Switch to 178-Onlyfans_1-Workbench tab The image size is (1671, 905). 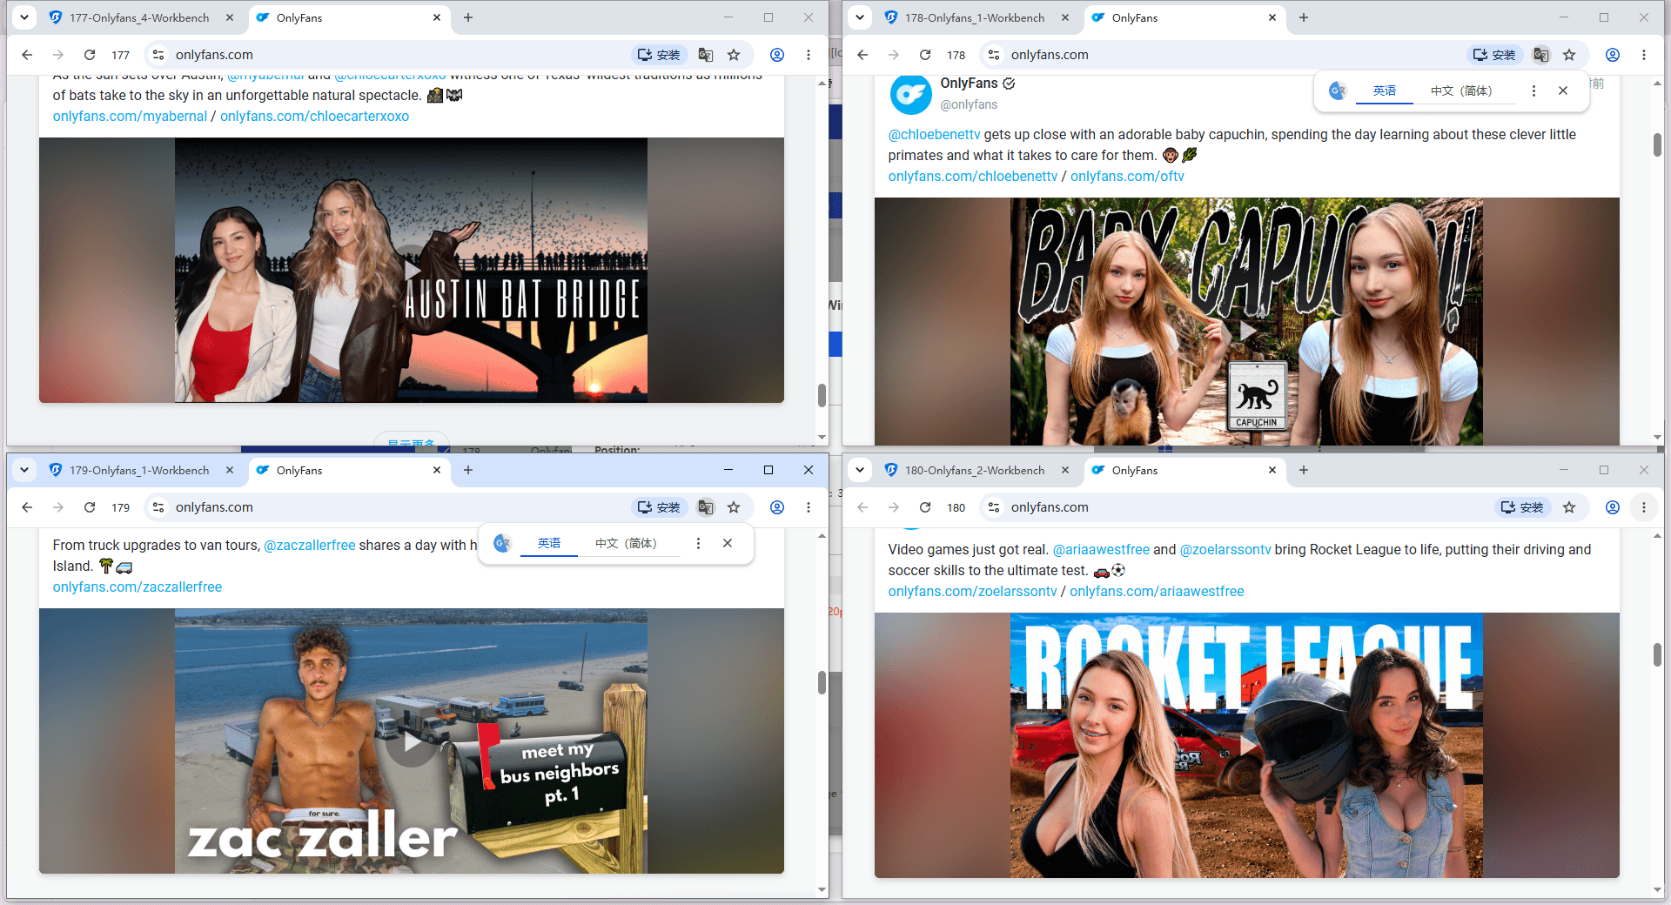pyautogui.click(x=975, y=17)
